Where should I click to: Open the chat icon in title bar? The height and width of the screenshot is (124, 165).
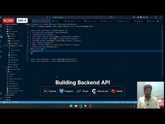(111, 17)
